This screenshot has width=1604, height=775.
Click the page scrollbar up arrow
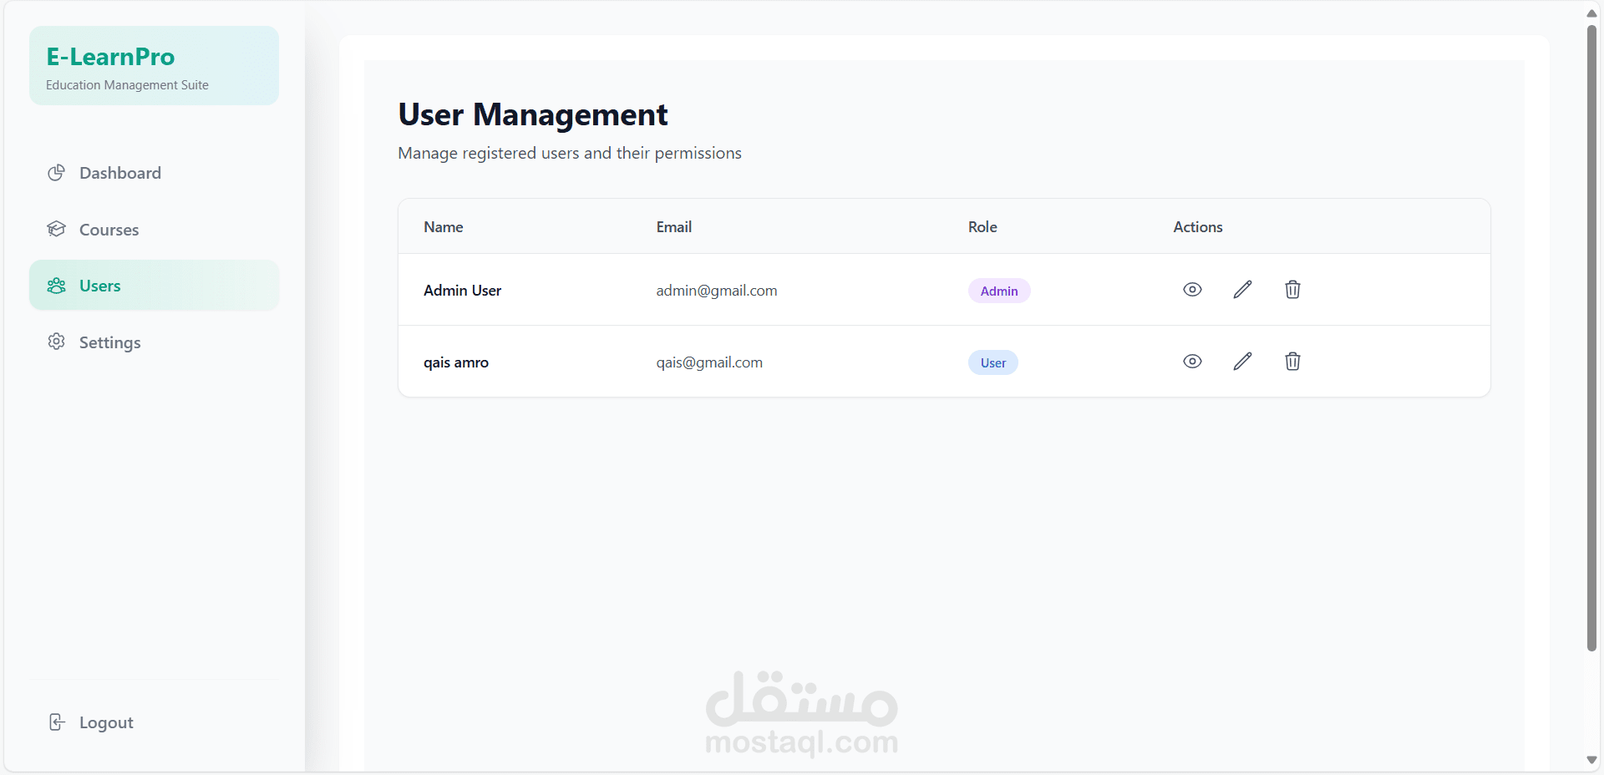pos(1591,13)
